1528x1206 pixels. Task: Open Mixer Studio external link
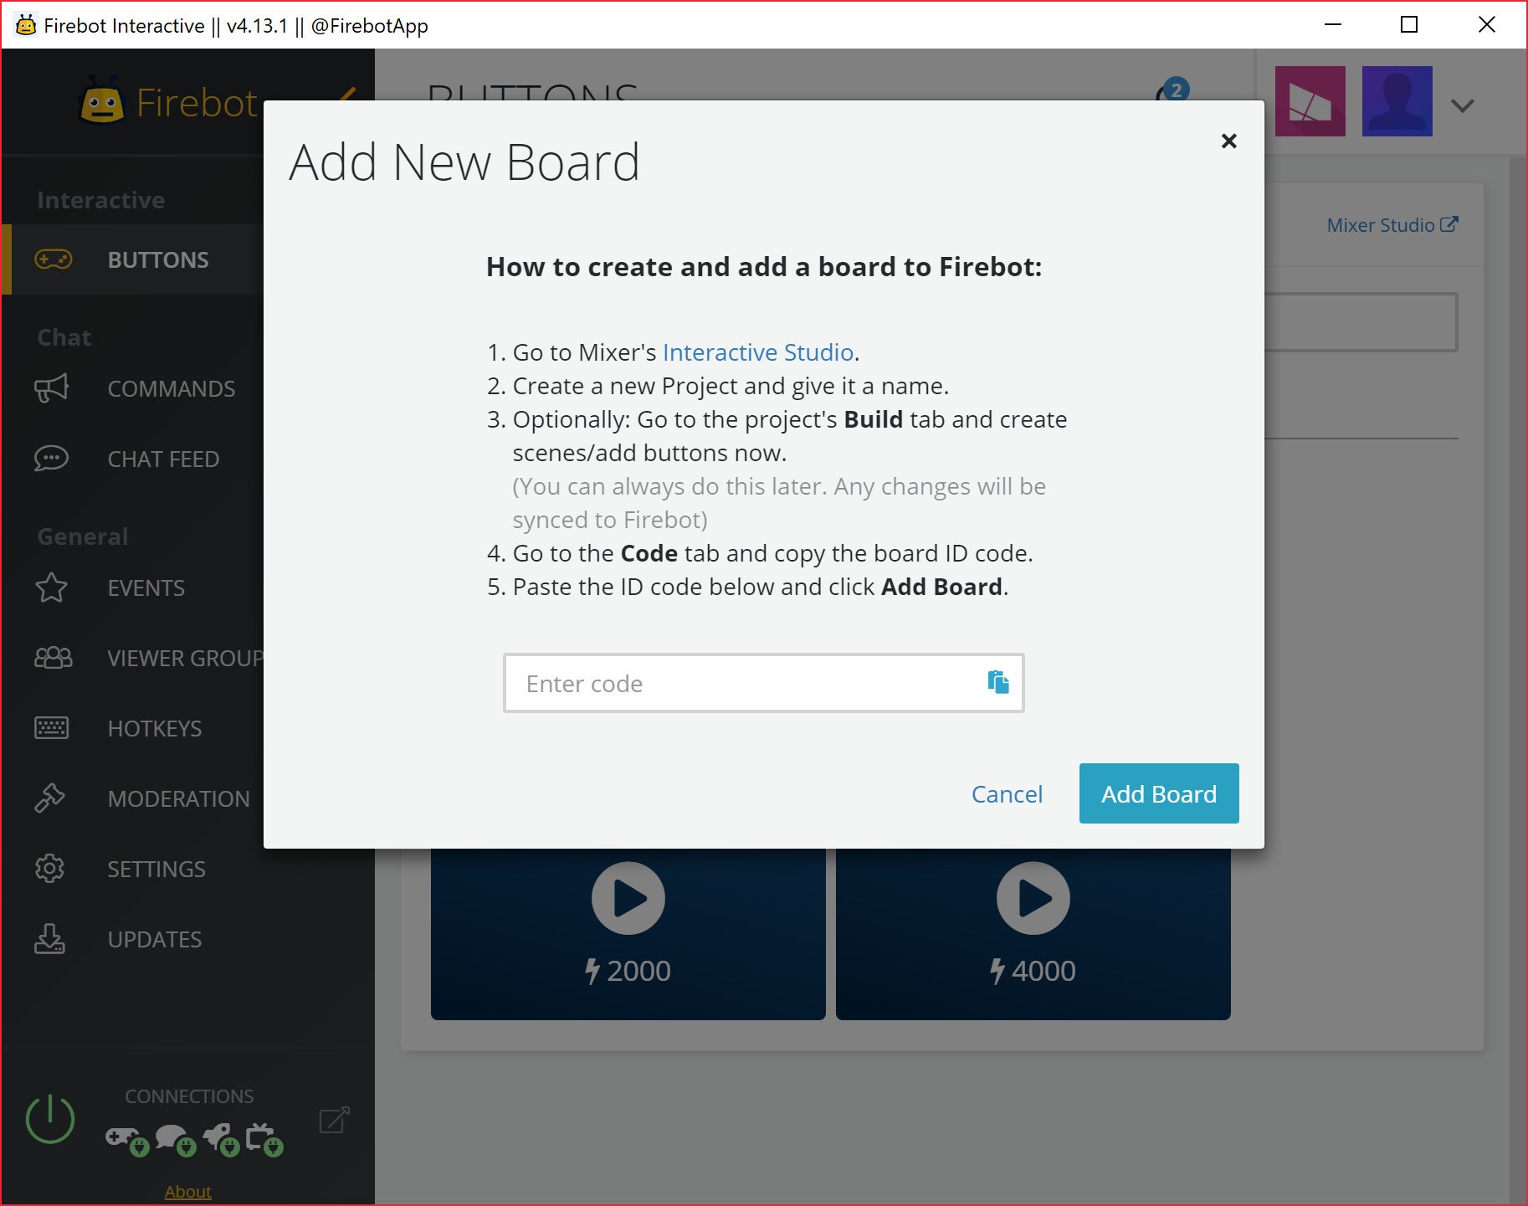pos(1392,225)
